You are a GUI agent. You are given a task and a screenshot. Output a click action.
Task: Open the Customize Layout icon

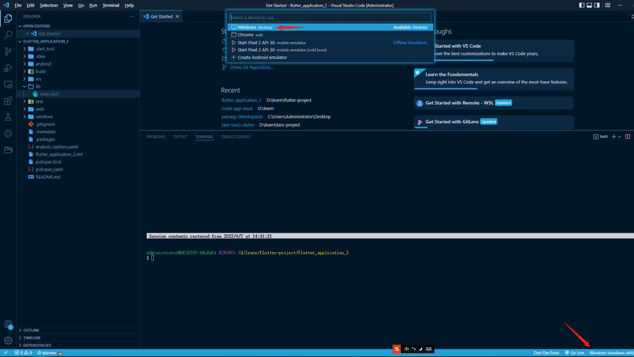pos(607,5)
